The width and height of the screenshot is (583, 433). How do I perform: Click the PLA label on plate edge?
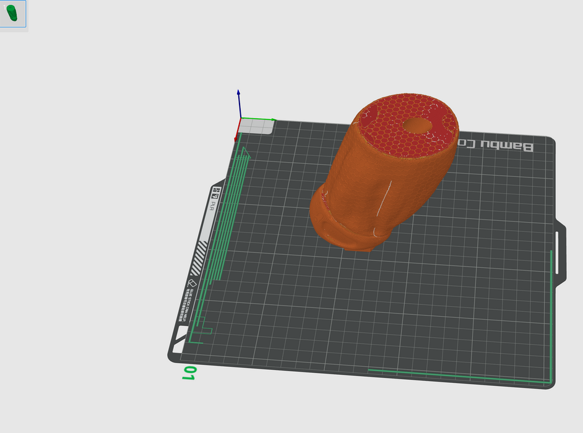[212, 204]
